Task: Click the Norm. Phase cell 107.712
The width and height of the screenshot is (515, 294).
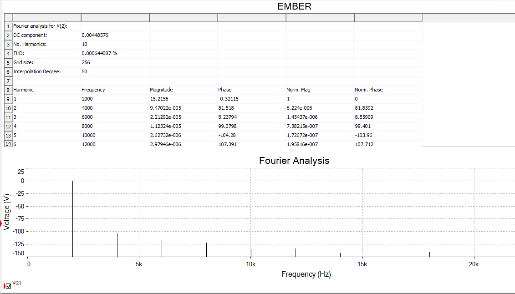Action: coord(388,144)
